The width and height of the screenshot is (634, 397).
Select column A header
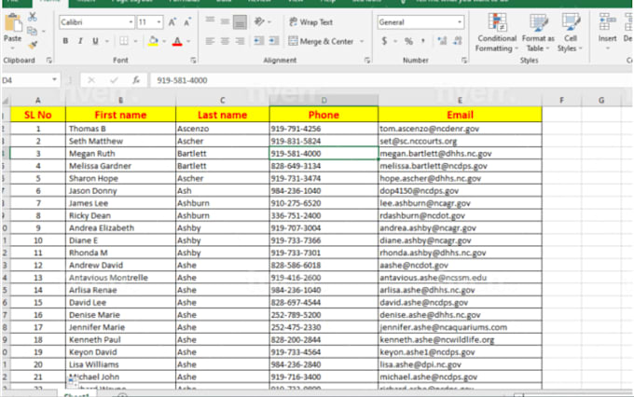(37, 101)
